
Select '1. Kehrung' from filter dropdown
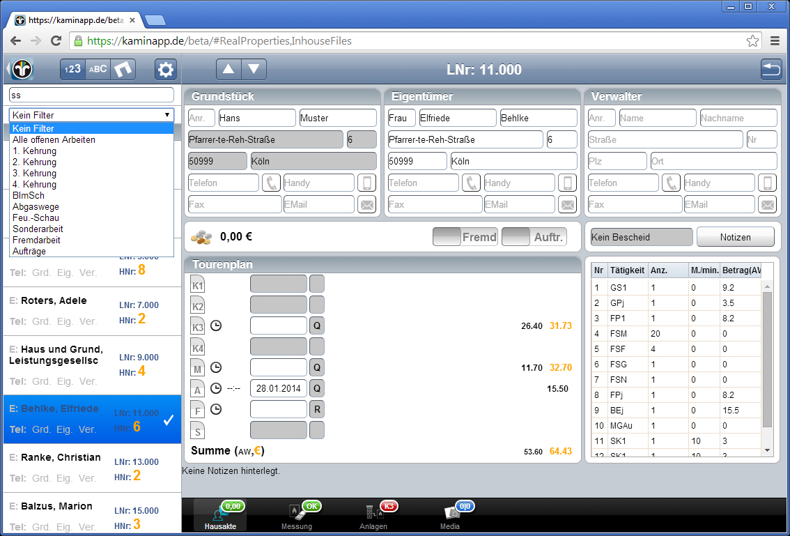[x=35, y=151]
